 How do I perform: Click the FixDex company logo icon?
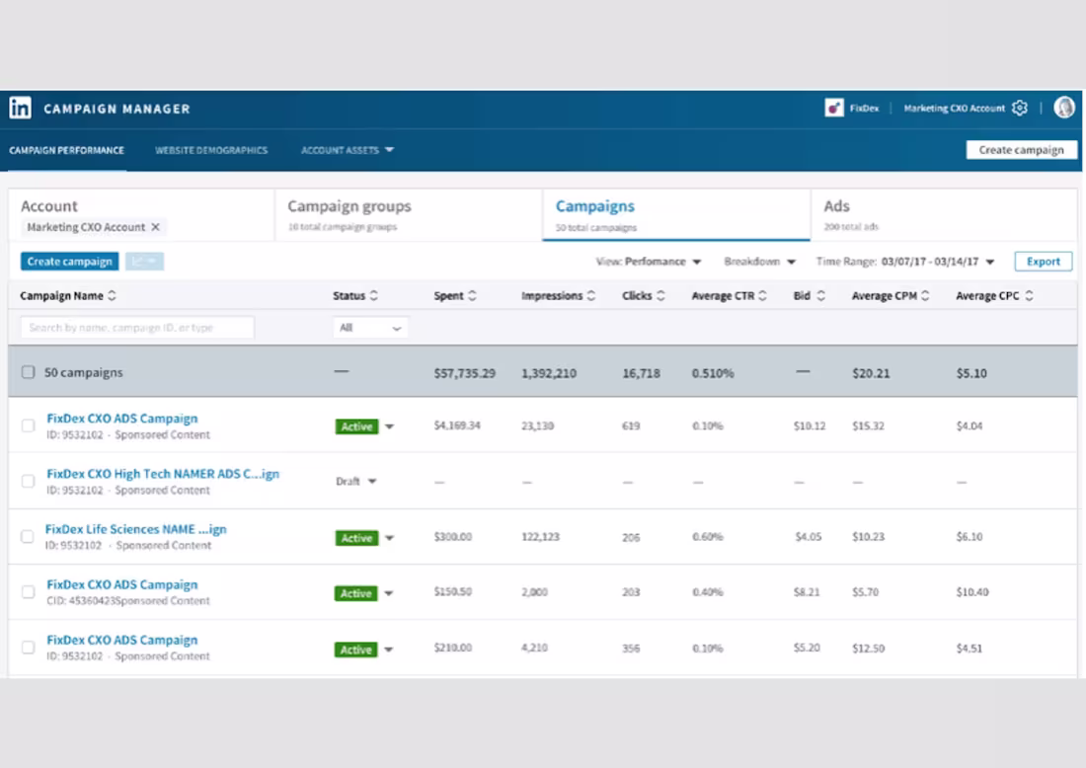[x=834, y=108]
